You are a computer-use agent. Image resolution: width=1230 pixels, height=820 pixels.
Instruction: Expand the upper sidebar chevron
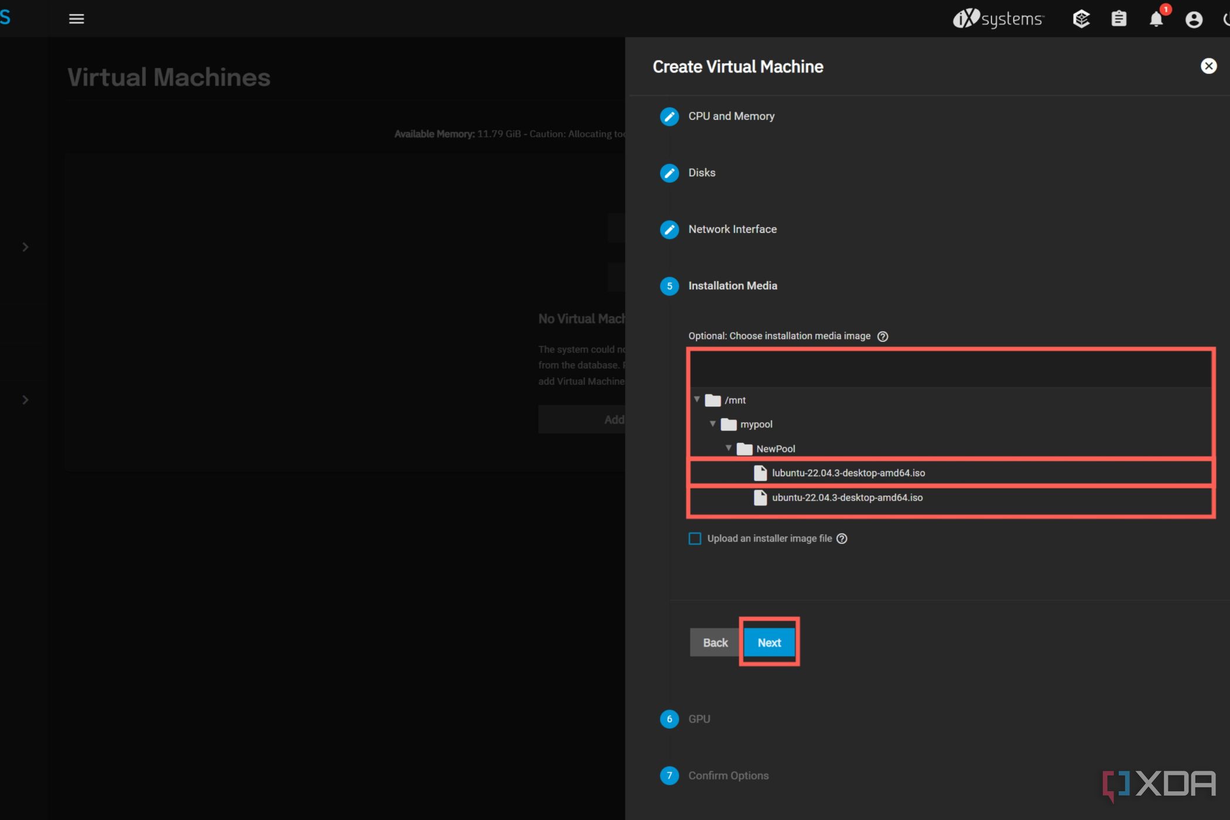click(x=25, y=247)
